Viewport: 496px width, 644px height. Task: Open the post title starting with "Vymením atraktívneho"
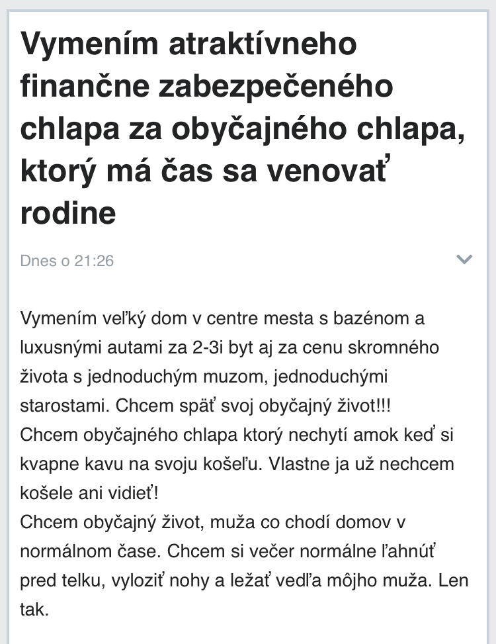click(189, 45)
